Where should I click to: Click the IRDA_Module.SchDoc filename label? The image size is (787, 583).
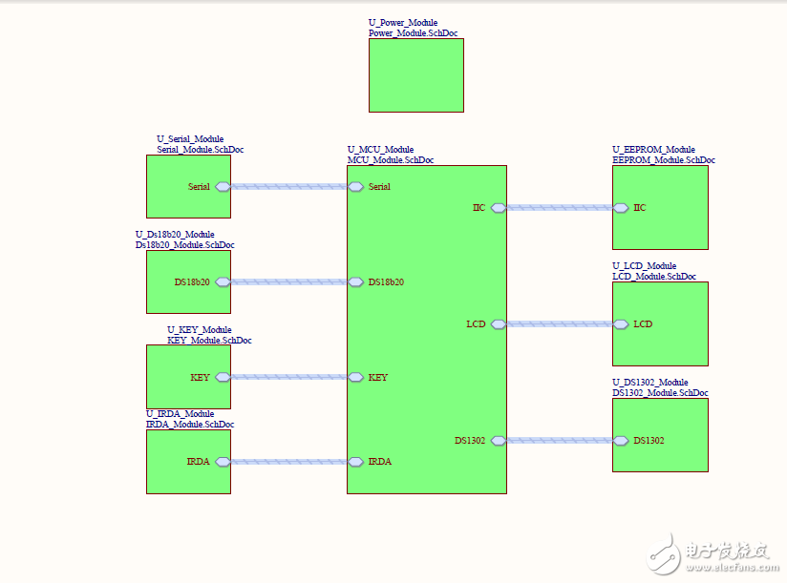[190, 424]
